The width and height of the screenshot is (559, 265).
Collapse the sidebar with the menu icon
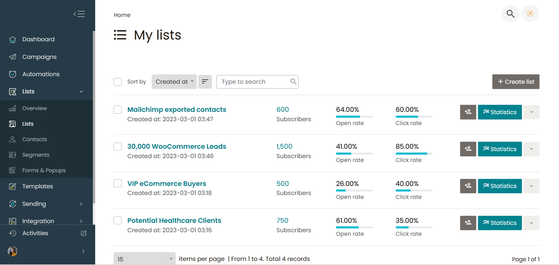click(79, 14)
